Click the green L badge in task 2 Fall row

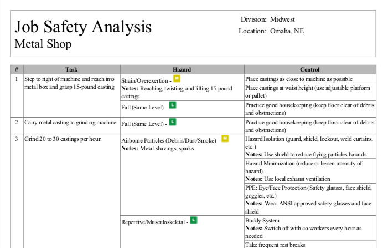pyautogui.click(x=173, y=122)
